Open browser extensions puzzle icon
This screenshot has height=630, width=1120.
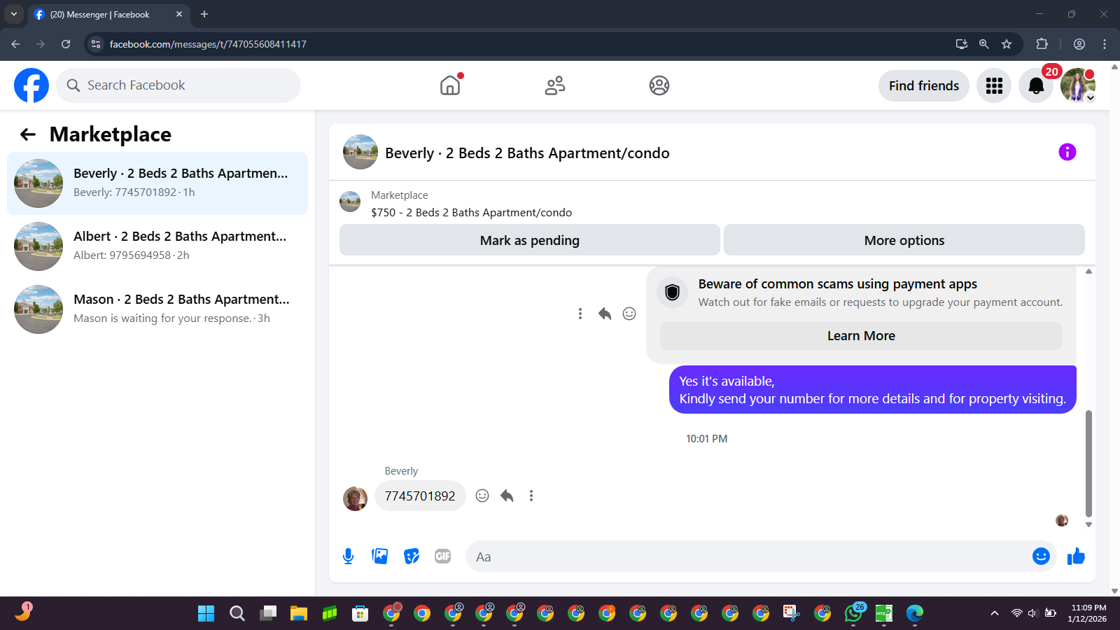click(1042, 44)
